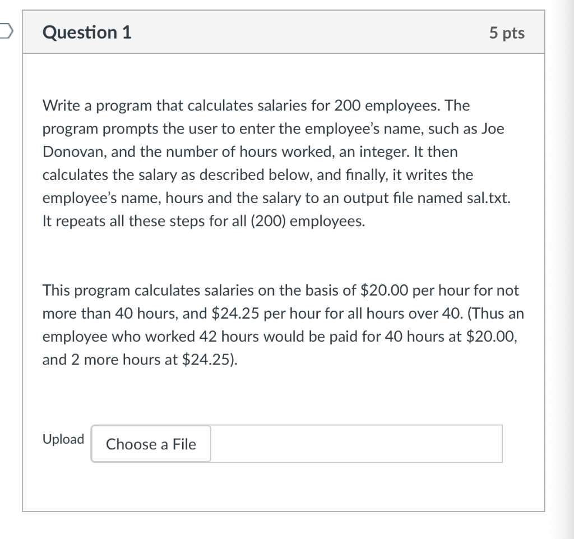Select the Question 1 header
The height and width of the screenshot is (539, 574).
point(86,33)
